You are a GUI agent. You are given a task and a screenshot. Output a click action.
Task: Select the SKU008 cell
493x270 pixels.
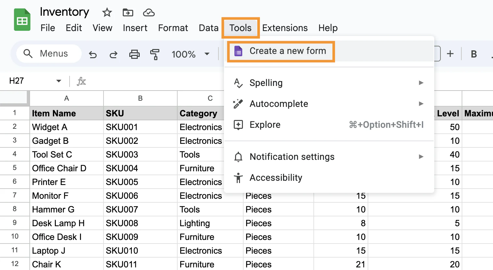coord(140,223)
